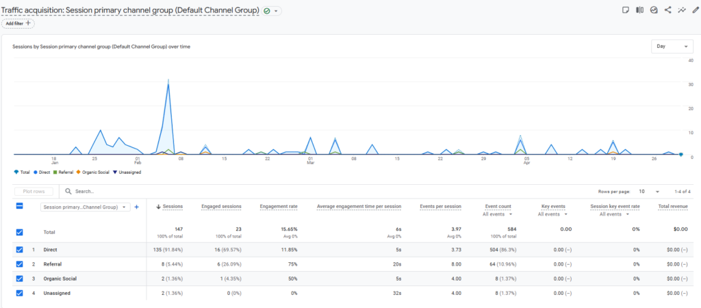Viewport: 701px width, 308px height.
Task: Sort by Engagement rate column header
Action: click(279, 207)
